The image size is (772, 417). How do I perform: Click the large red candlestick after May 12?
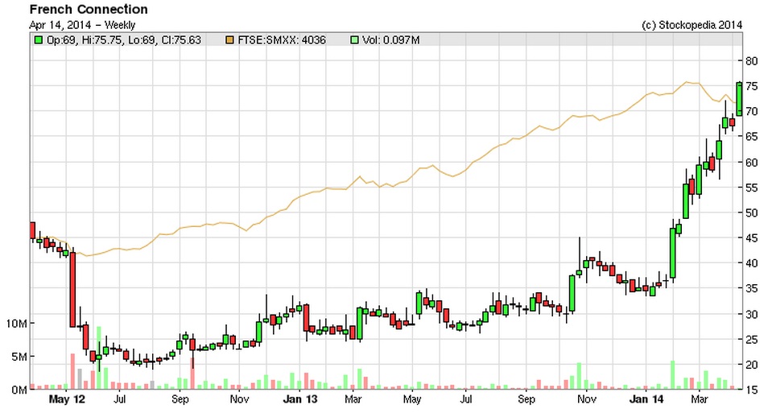pyautogui.click(x=73, y=290)
